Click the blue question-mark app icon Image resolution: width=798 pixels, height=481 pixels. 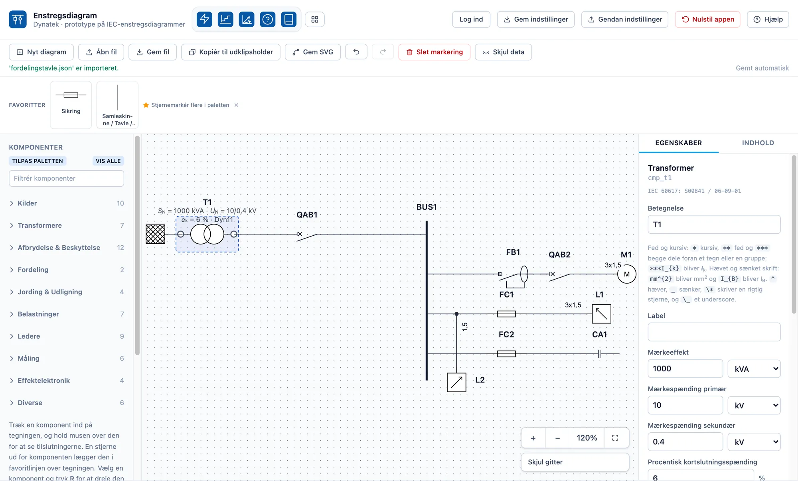tap(268, 19)
